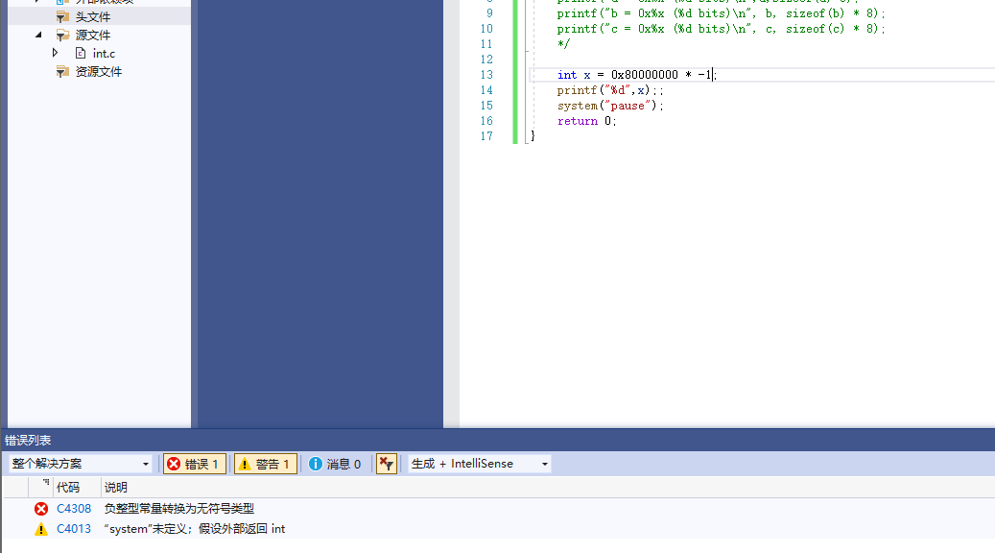Image resolution: width=995 pixels, height=553 pixels.
Task: Click the warning triangle icon beside C4013
Action: (x=40, y=528)
